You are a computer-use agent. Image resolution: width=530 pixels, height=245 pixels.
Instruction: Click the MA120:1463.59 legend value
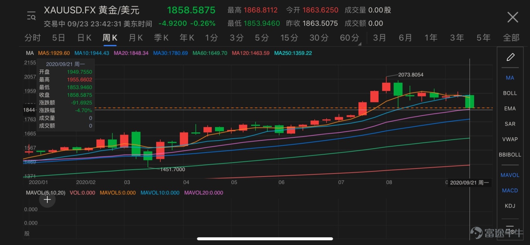click(251, 53)
